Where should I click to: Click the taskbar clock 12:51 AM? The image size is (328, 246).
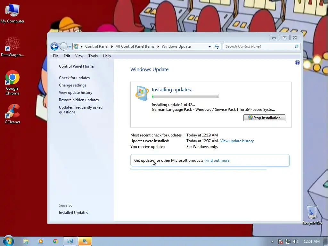tap(311, 242)
